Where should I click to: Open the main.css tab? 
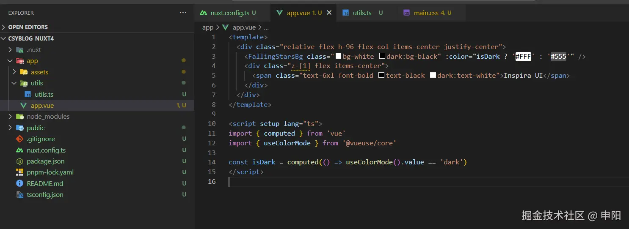point(432,13)
